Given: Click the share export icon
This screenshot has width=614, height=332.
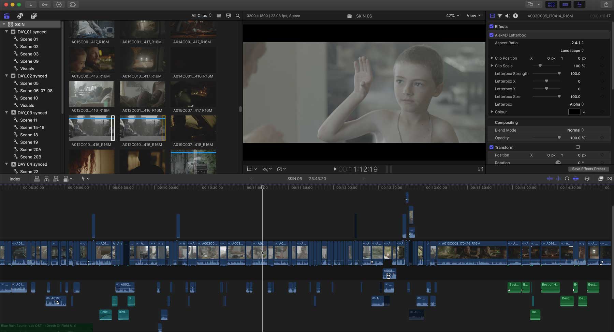Looking at the screenshot, I should (606, 4).
